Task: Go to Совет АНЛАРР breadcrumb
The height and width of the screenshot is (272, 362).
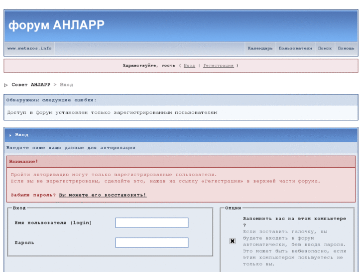Action: click(x=31, y=85)
